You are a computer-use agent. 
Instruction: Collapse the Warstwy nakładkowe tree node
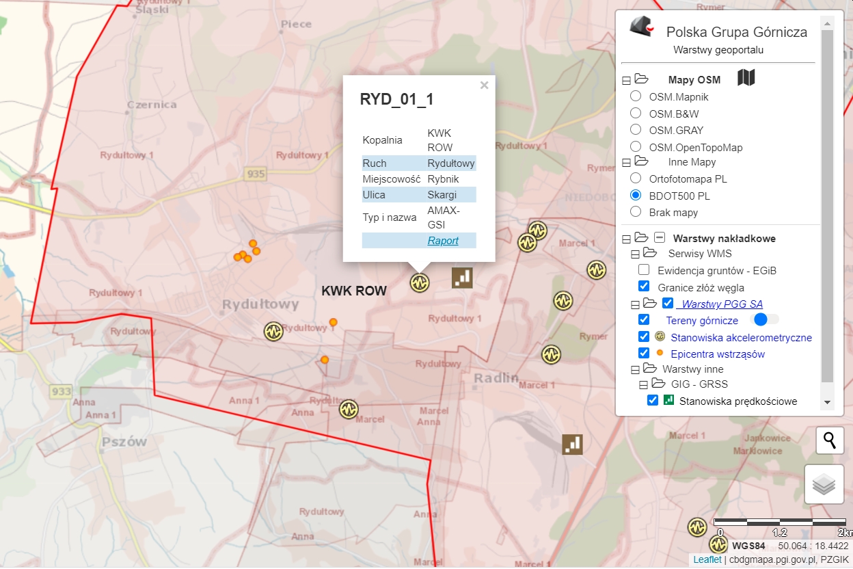pos(626,239)
